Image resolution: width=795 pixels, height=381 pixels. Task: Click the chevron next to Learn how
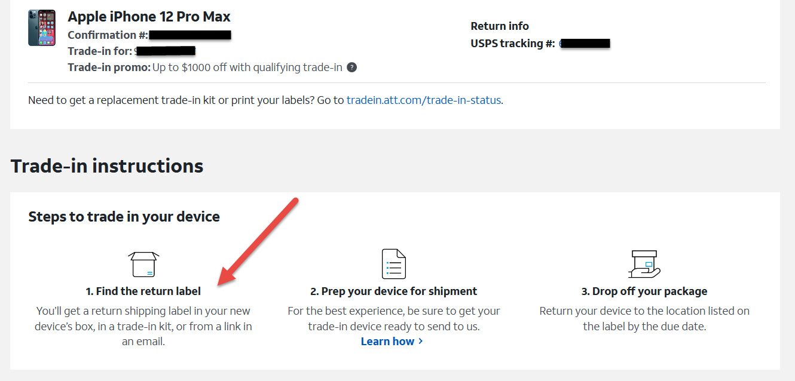pos(421,342)
